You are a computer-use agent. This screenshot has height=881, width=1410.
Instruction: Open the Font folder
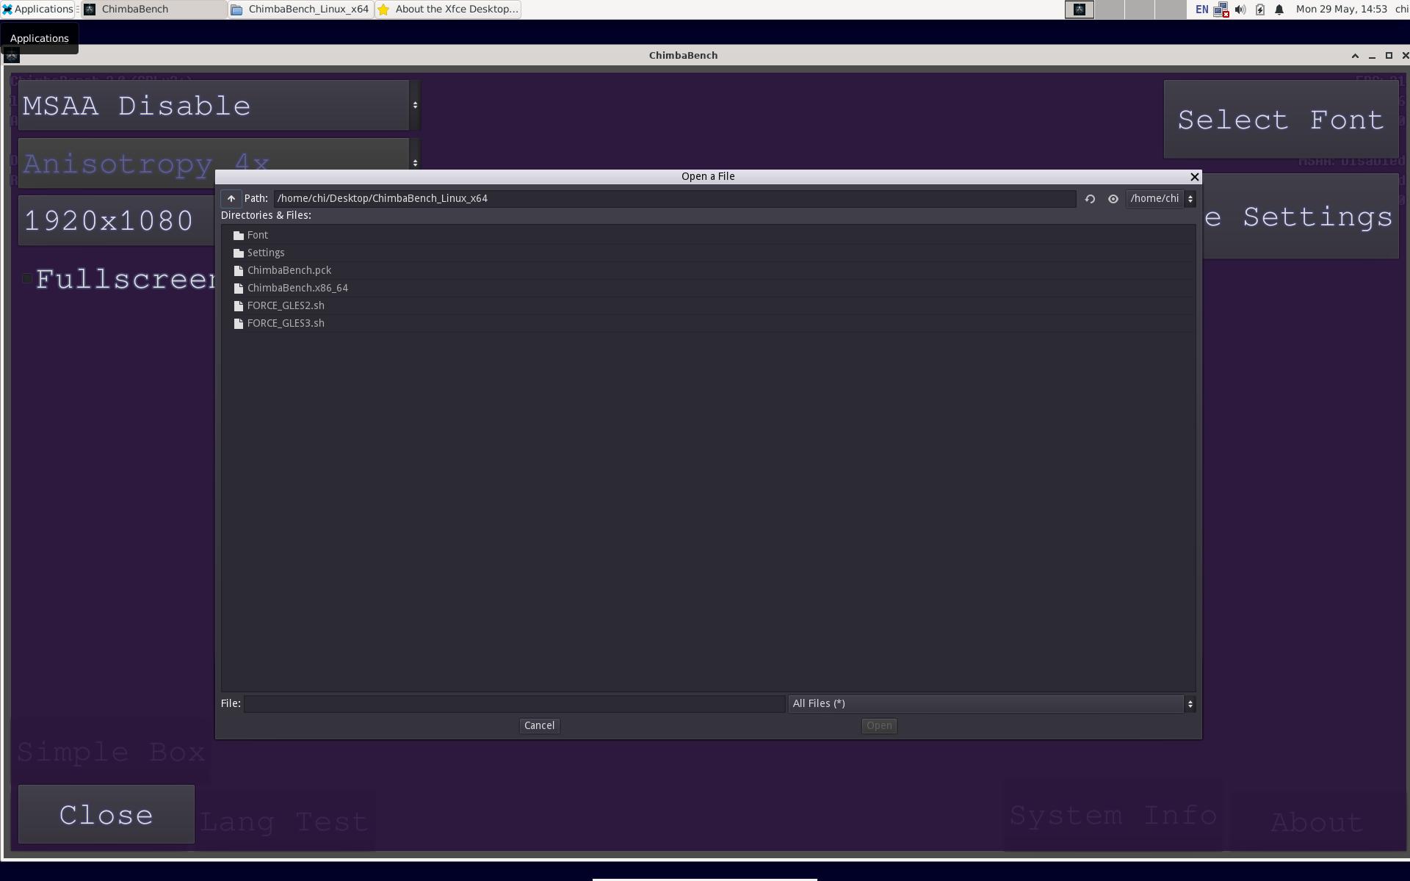point(257,235)
